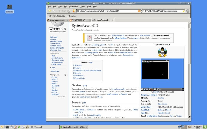Screen dimensions: 207x129
Task: Click the network computers tray icon
Action: (x=179, y=127)
